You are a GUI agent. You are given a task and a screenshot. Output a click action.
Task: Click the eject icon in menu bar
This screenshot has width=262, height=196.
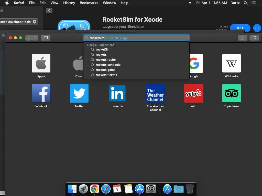point(190,3)
